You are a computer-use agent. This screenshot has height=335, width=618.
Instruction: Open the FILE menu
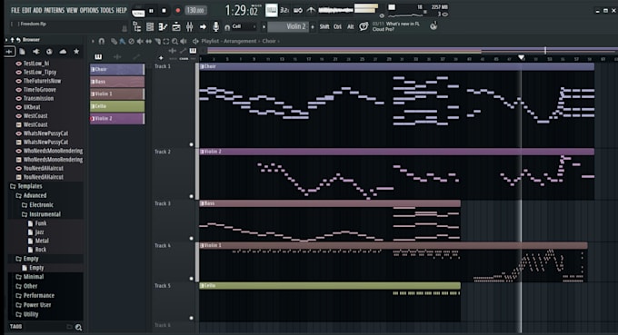click(x=15, y=10)
